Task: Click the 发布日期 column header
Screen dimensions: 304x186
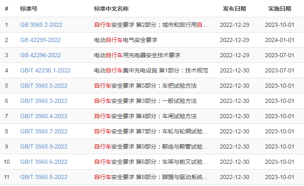Action: click(235, 9)
